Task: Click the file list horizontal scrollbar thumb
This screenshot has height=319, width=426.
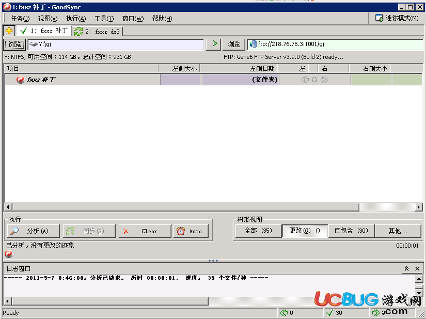Action: coord(186,207)
